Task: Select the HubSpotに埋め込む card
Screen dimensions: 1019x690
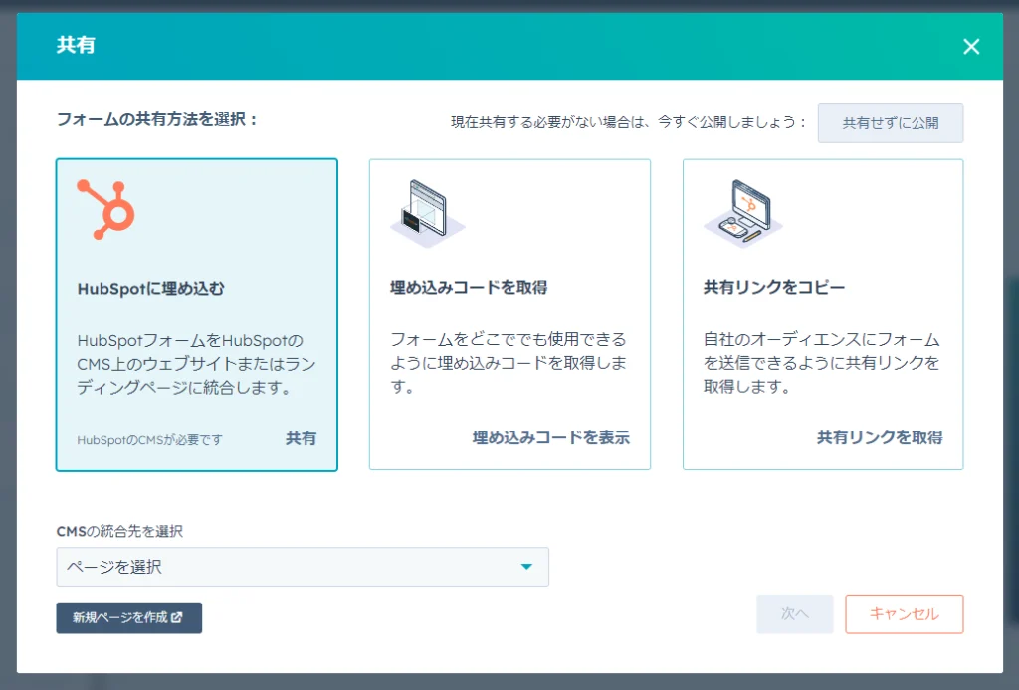Action: coord(196,315)
